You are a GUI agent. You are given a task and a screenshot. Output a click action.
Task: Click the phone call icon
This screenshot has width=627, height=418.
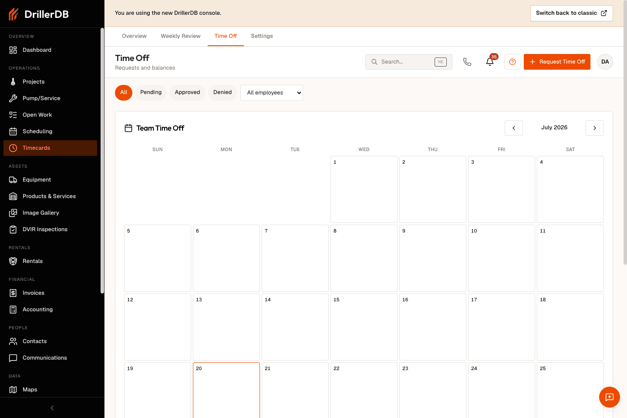(467, 62)
